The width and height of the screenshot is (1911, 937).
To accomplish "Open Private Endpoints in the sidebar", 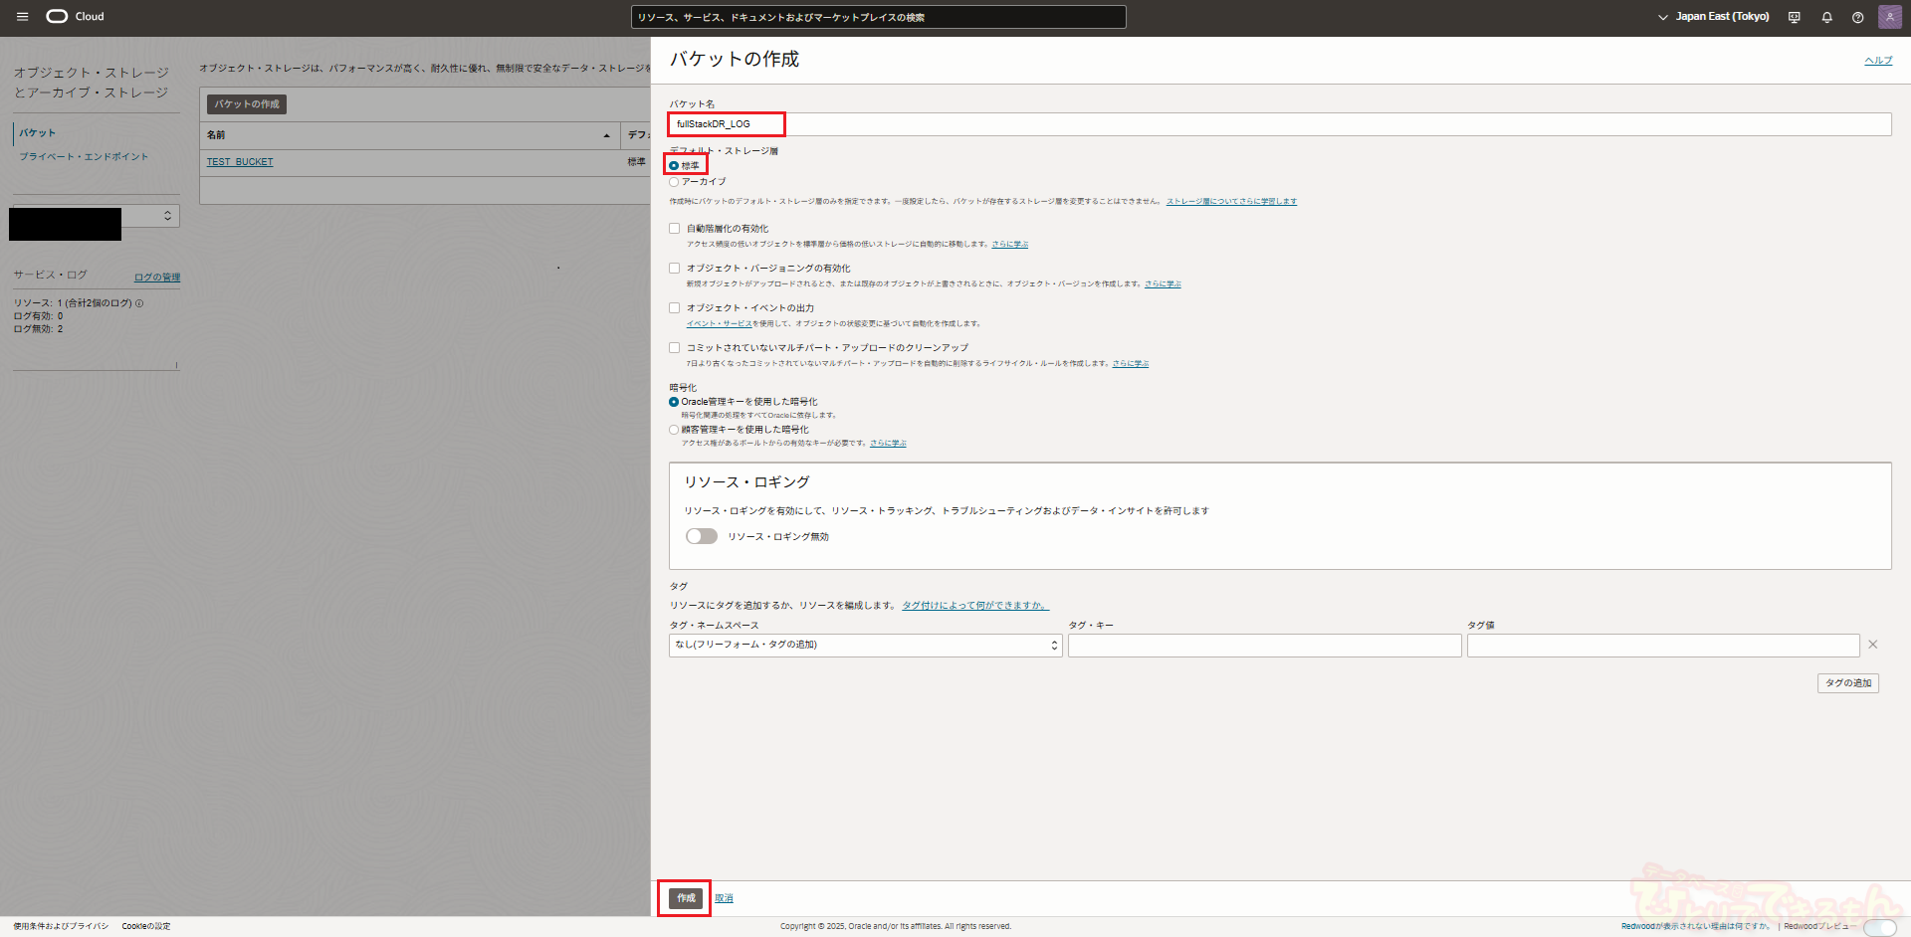I will 84,157.
